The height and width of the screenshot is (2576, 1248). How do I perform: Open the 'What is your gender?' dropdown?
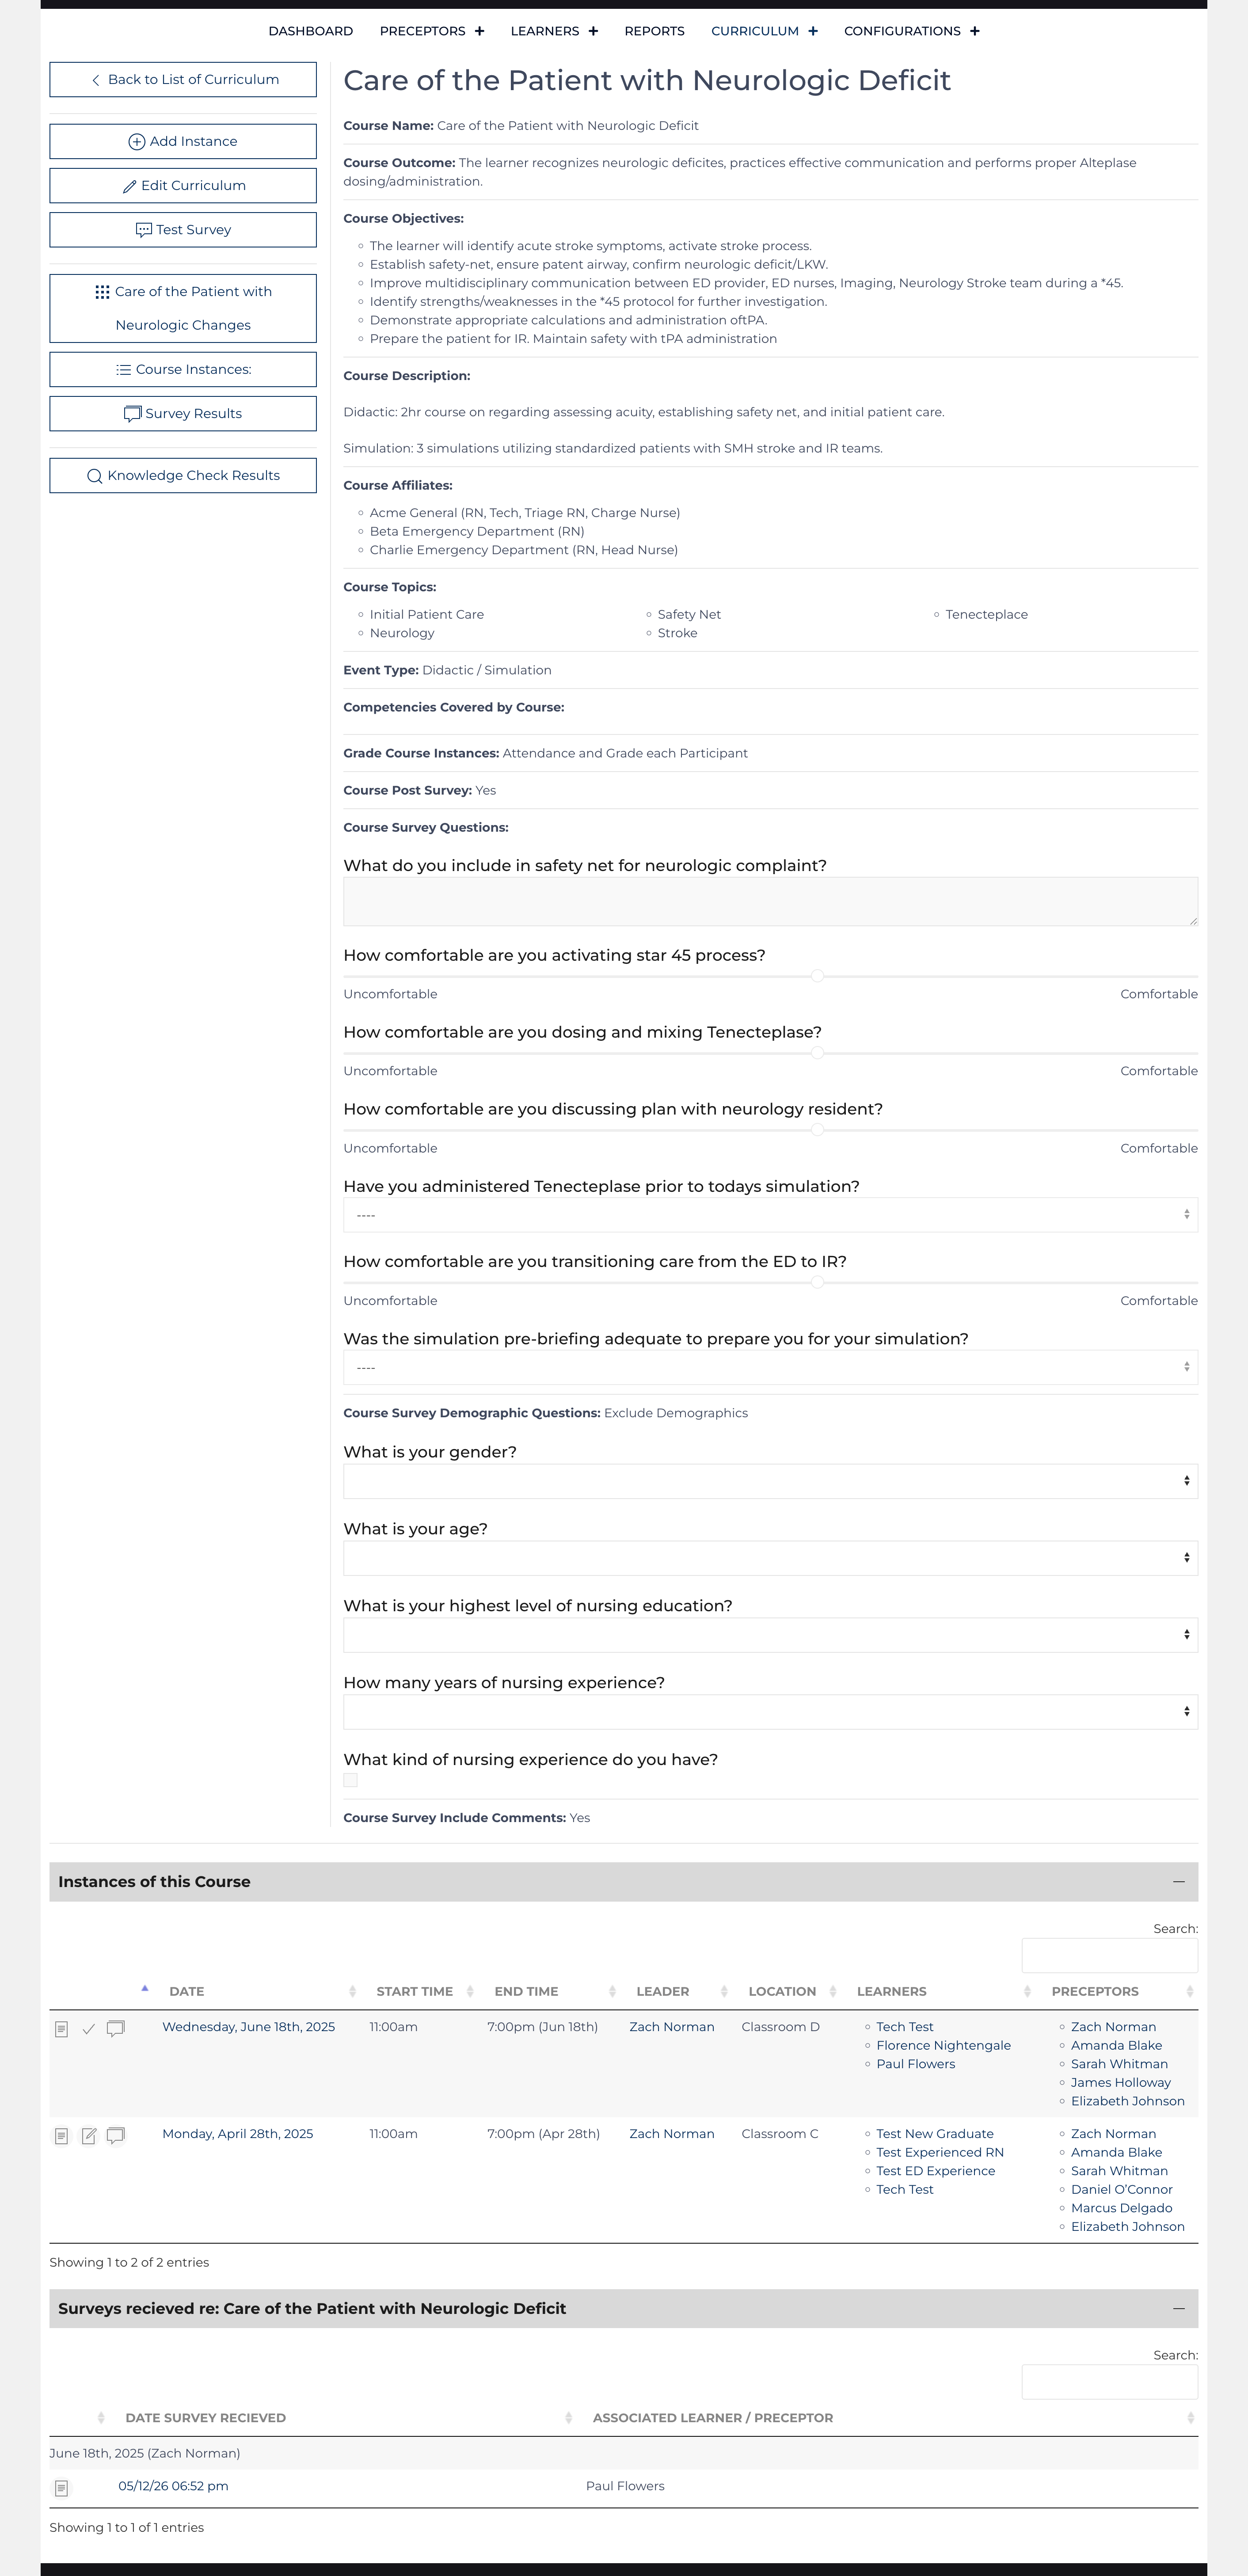770,1481
